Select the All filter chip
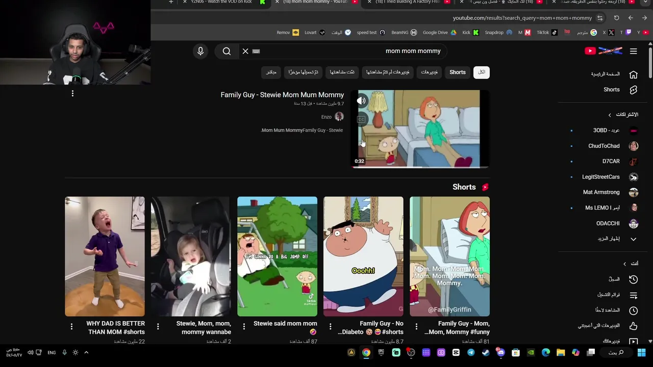Image resolution: width=653 pixels, height=367 pixels. pos(482,72)
